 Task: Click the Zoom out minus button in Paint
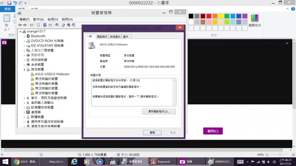(x=267, y=154)
